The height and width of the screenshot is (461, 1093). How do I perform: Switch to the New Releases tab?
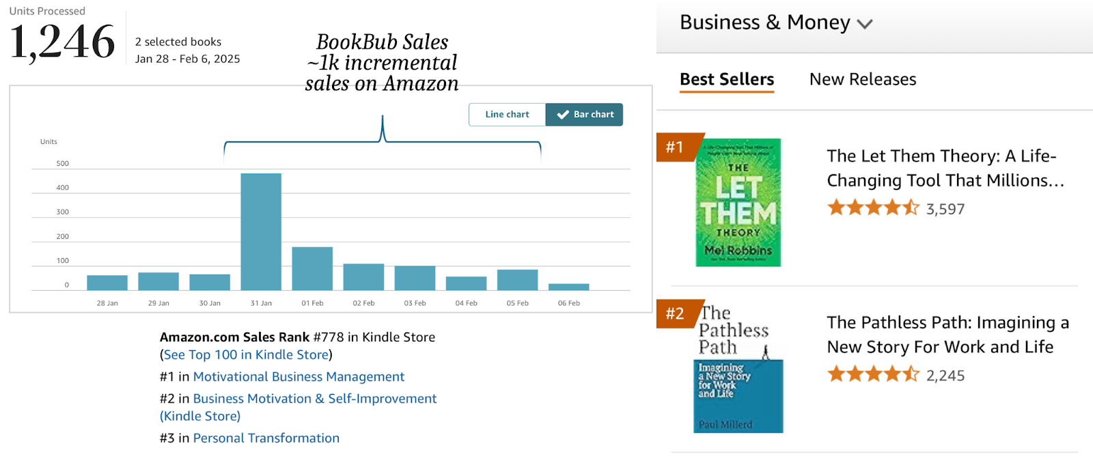pyautogui.click(x=863, y=80)
